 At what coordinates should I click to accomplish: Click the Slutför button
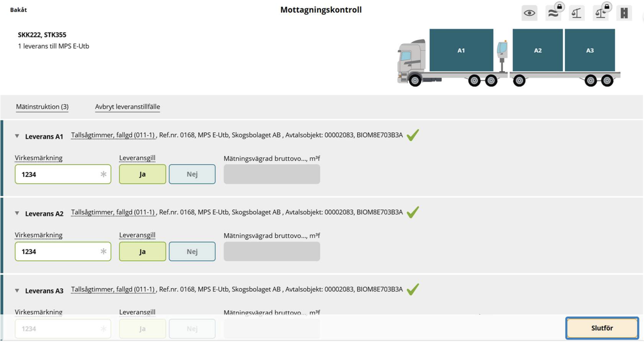(x=602, y=328)
